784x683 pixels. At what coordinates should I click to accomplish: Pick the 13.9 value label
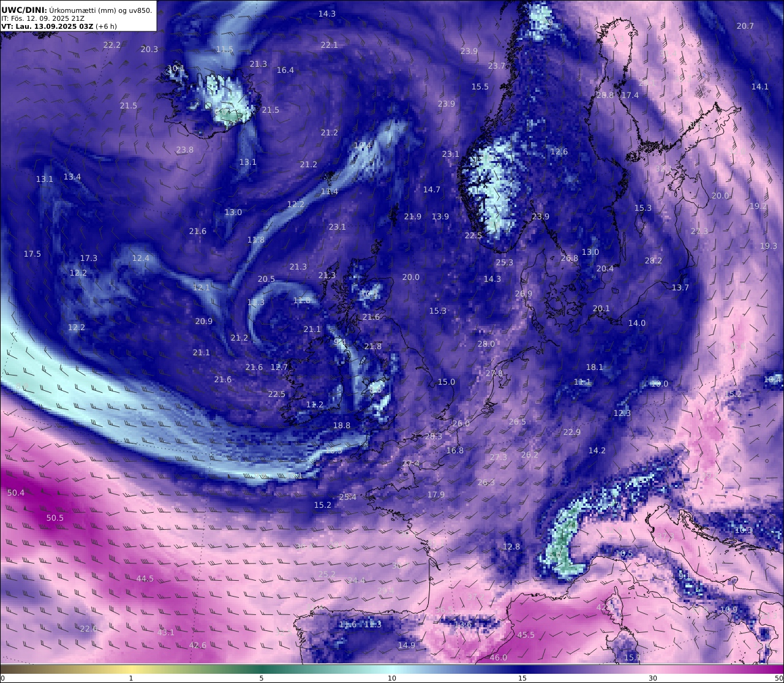coord(440,216)
